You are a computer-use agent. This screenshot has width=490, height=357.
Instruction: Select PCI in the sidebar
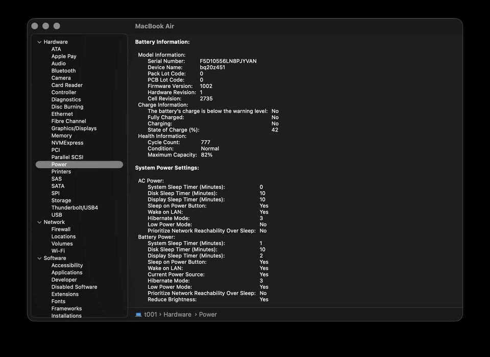tap(55, 150)
